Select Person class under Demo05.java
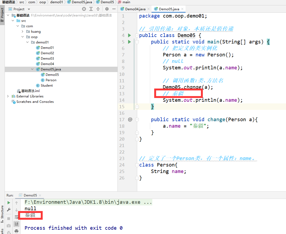The width and height of the screenshot is (286, 234). pyautogui.click(x=51, y=80)
